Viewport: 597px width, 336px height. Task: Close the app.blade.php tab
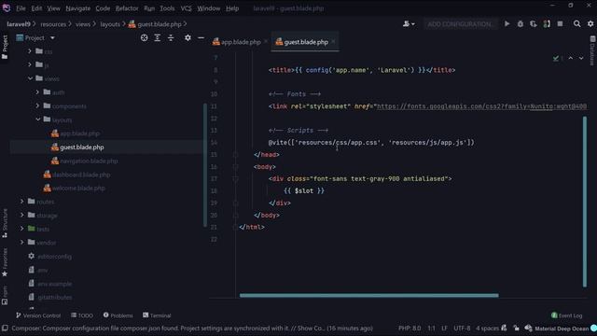tap(266, 41)
